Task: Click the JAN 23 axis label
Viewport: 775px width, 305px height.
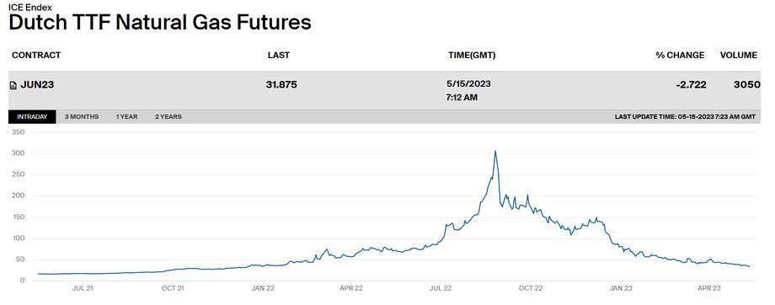Action: pos(620,287)
